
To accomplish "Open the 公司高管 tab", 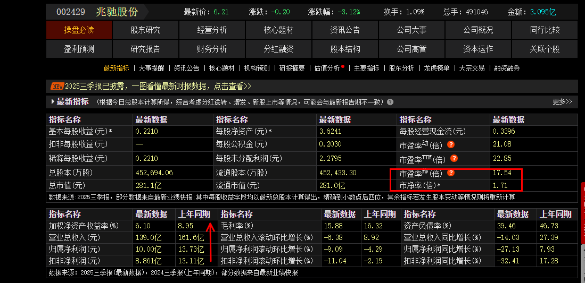I will [411, 49].
